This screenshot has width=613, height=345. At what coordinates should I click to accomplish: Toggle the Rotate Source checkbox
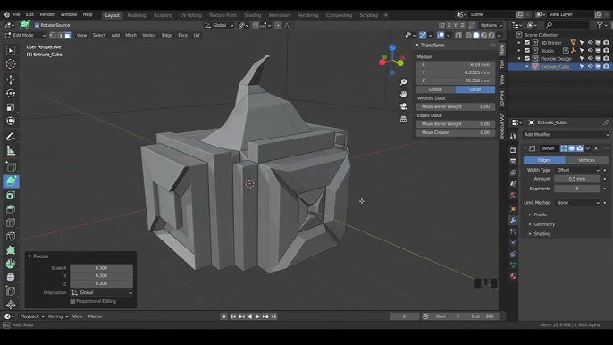point(38,25)
